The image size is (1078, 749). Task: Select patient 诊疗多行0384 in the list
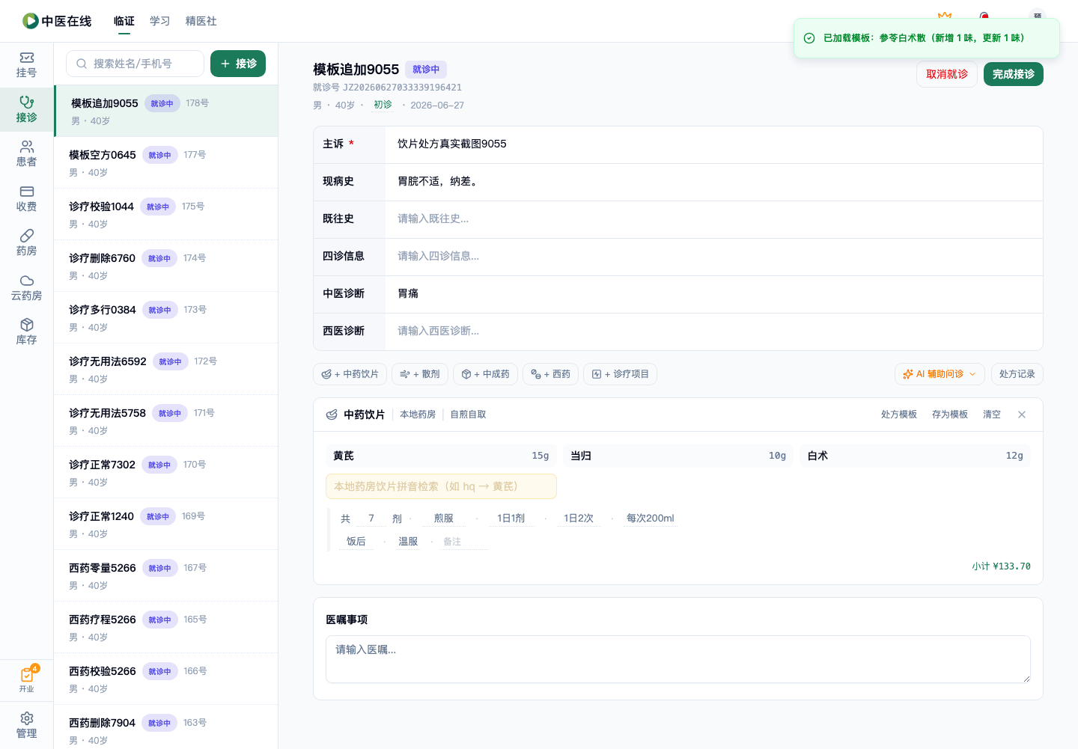(166, 317)
